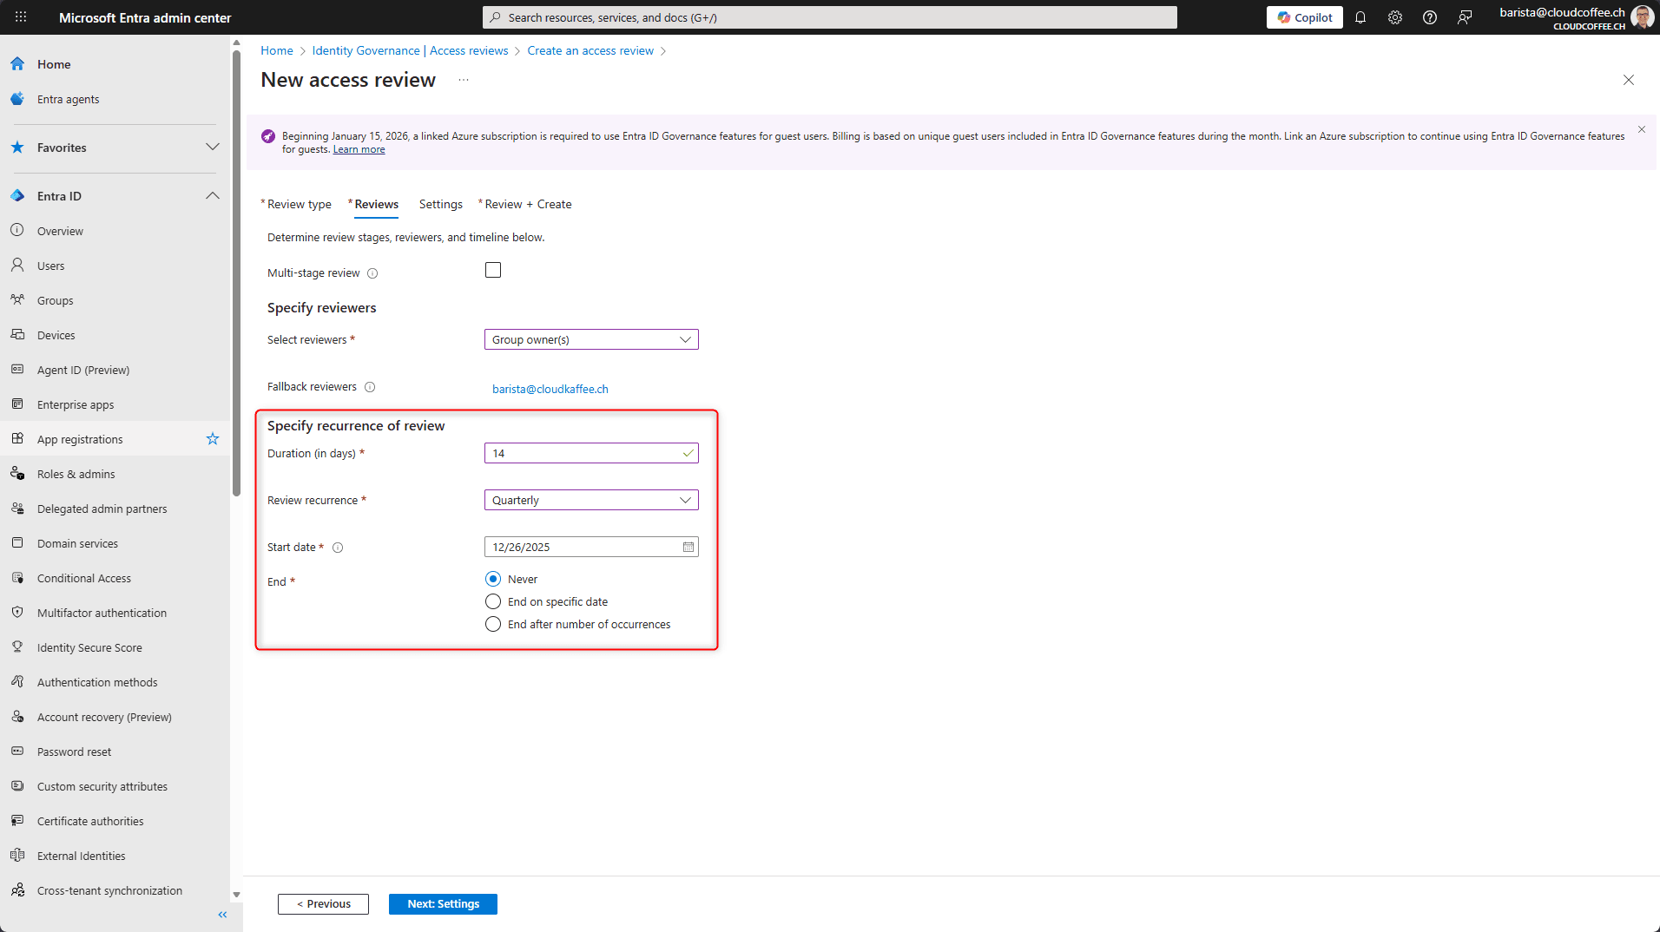This screenshot has height=932, width=1660.
Task: Open the app launcher waffle icon
Action: [21, 17]
